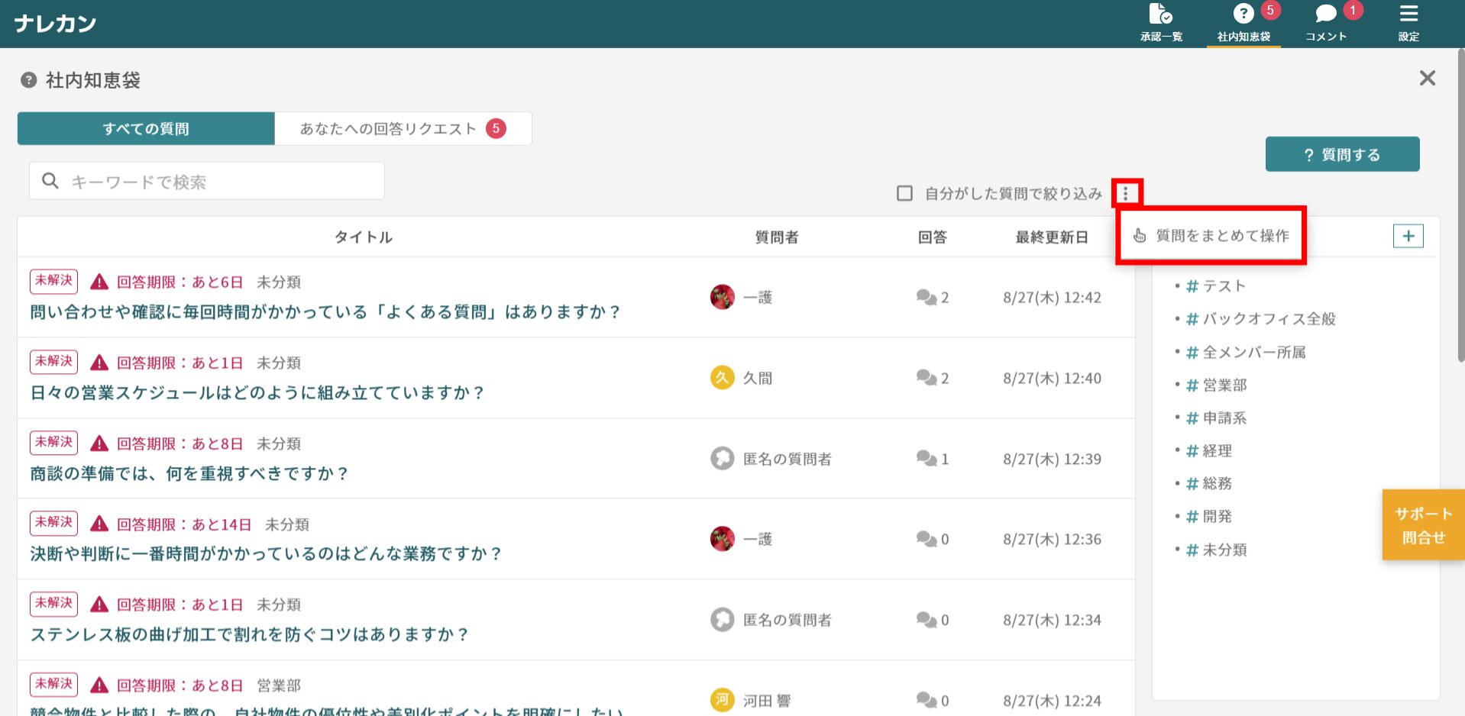Image resolution: width=1465 pixels, height=716 pixels.
Task: Click the 営業部 category on 河田 row
Action: click(279, 685)
